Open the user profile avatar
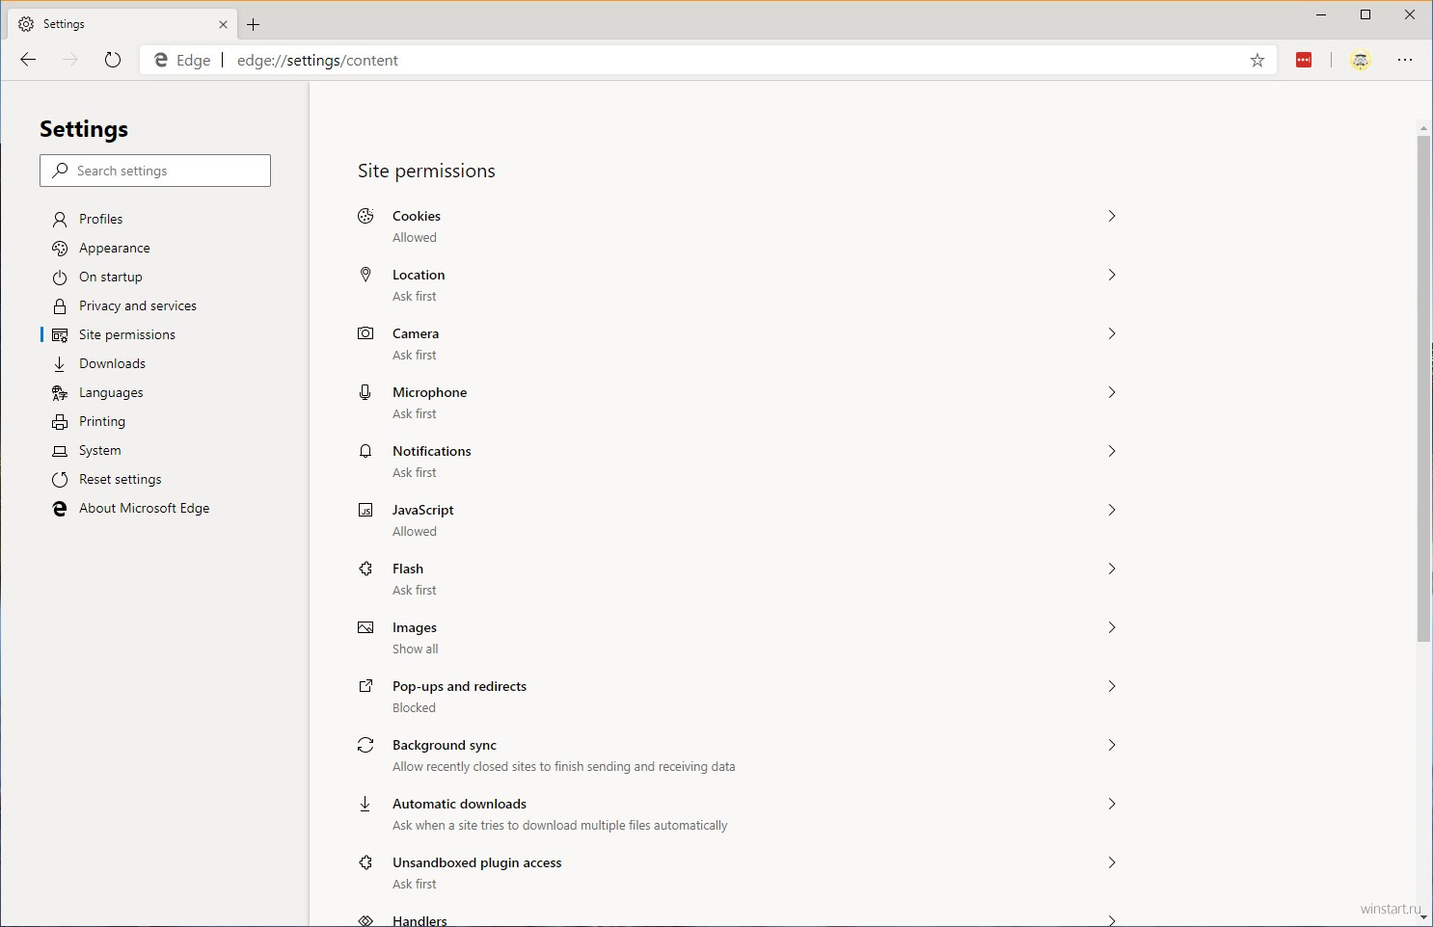 [x=1360, y=60]
